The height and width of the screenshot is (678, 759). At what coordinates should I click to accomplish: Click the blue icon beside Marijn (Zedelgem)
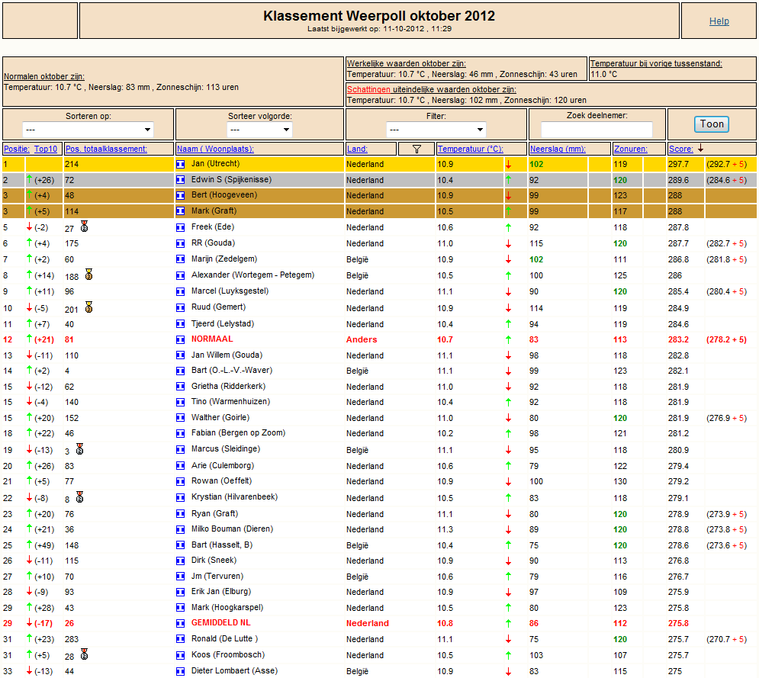[181, 259]
